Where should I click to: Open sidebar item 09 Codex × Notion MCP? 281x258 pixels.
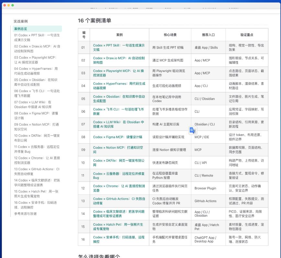tap(37, 127)
